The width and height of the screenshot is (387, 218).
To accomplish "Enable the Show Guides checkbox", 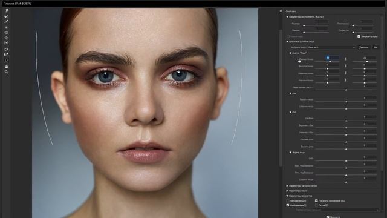I will click(288, 201).
